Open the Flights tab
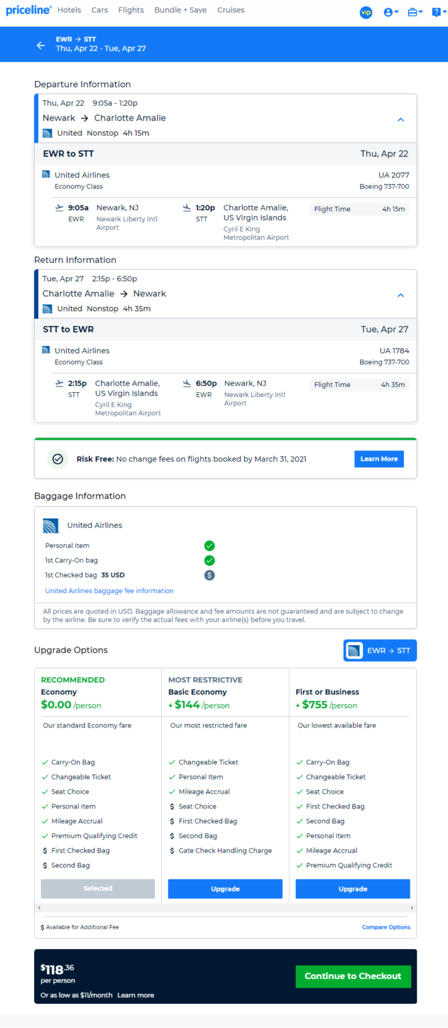This screenshot has width=448, height=1028. point(131,10)
